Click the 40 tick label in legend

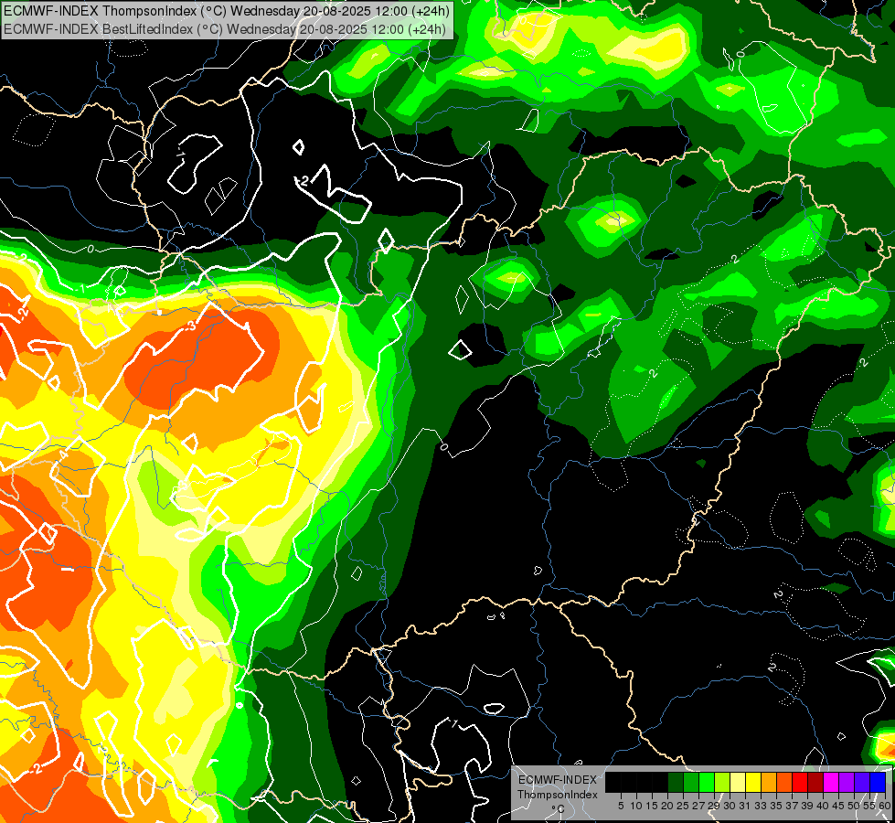coord(823,806)
